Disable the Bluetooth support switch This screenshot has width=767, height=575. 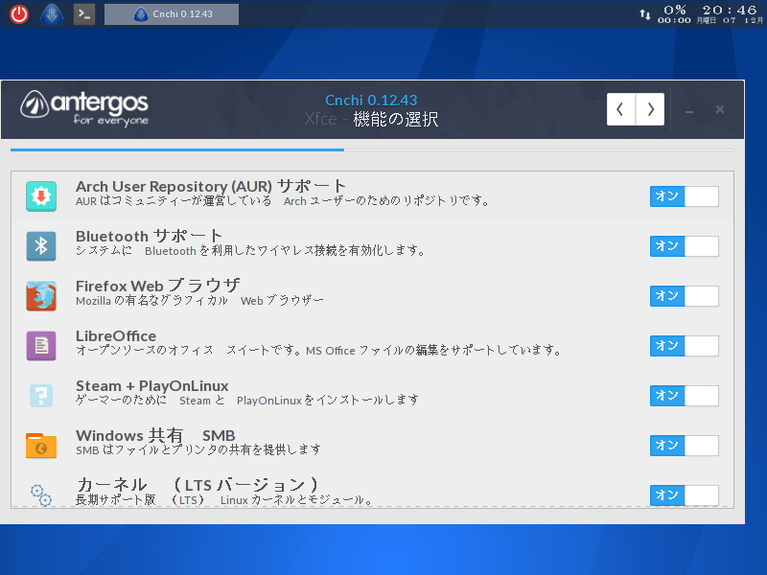coord(685,246)
